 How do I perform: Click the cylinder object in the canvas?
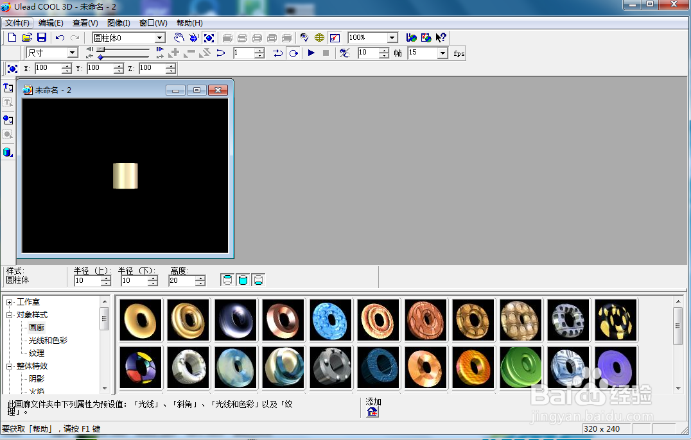126,176
